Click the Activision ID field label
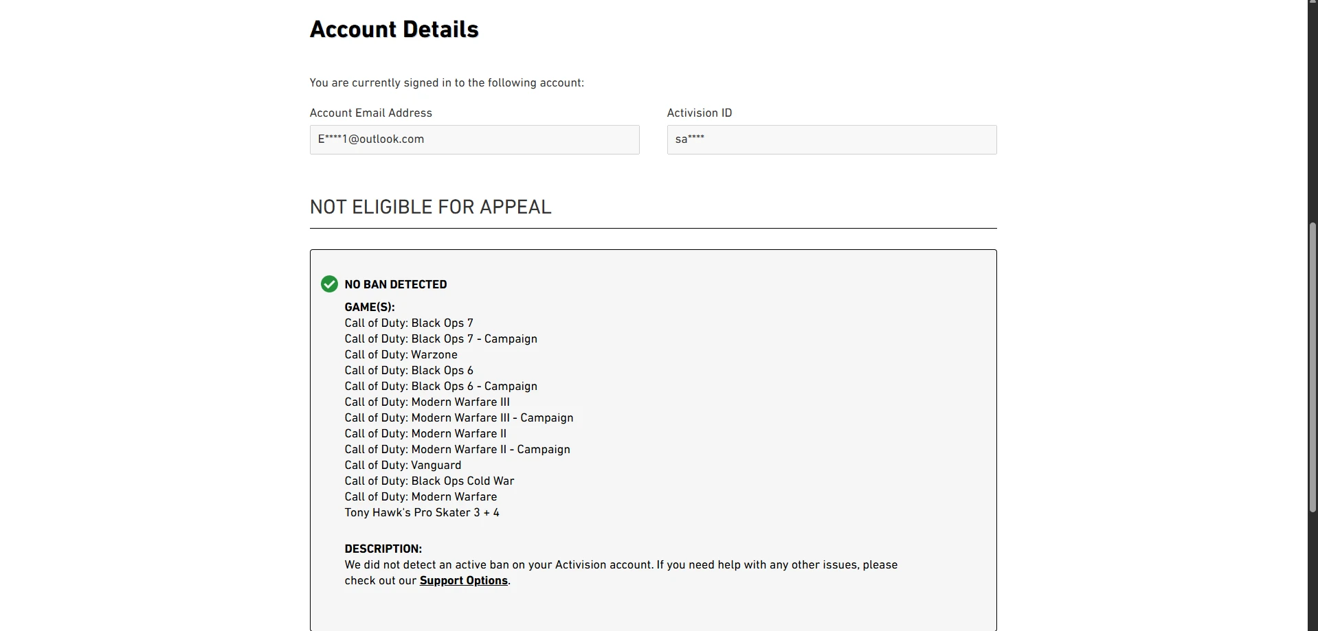1318x631 pixels. click(x=700, y=113)
